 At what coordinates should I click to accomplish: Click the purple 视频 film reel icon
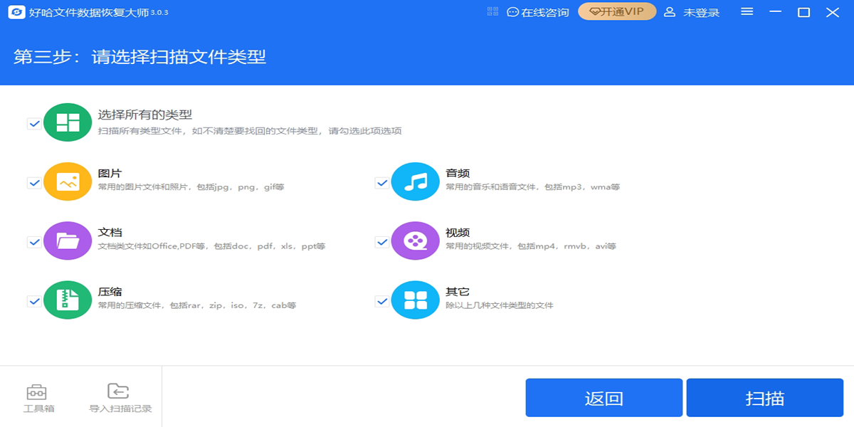click(x=416, y=241)
